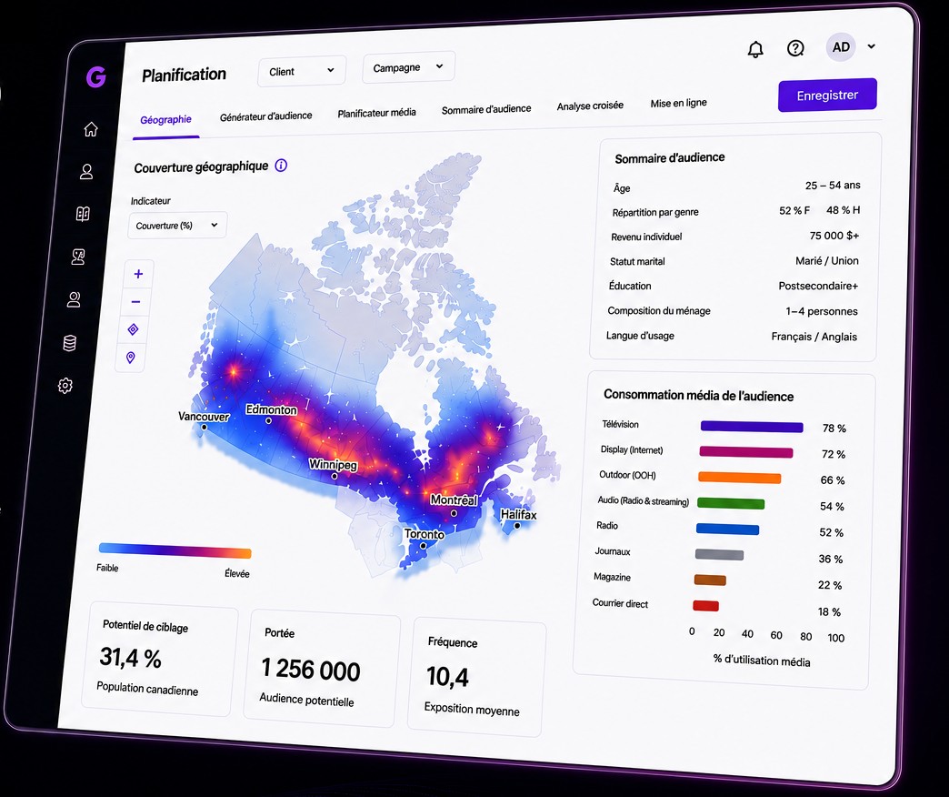Click the '% d'utilisation média' axis label
The width and height of the screenshot is (949, 797).
762,661
